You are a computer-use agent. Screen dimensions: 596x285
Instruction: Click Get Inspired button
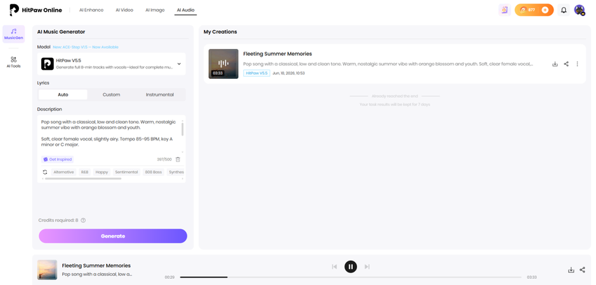57,159
